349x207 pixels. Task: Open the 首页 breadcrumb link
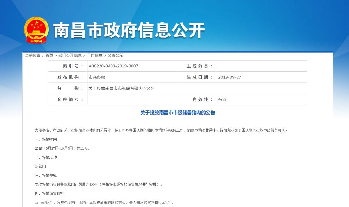tap(49, 55)
